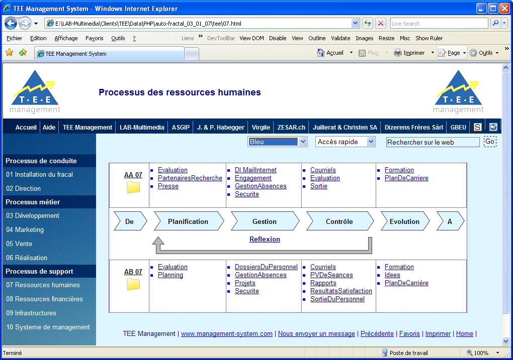Open the Favoris menu
Image resolution: width=513 pixels, height=360 pixels.
94,38
